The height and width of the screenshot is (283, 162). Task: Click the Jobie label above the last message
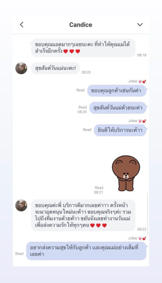point(132,238)
